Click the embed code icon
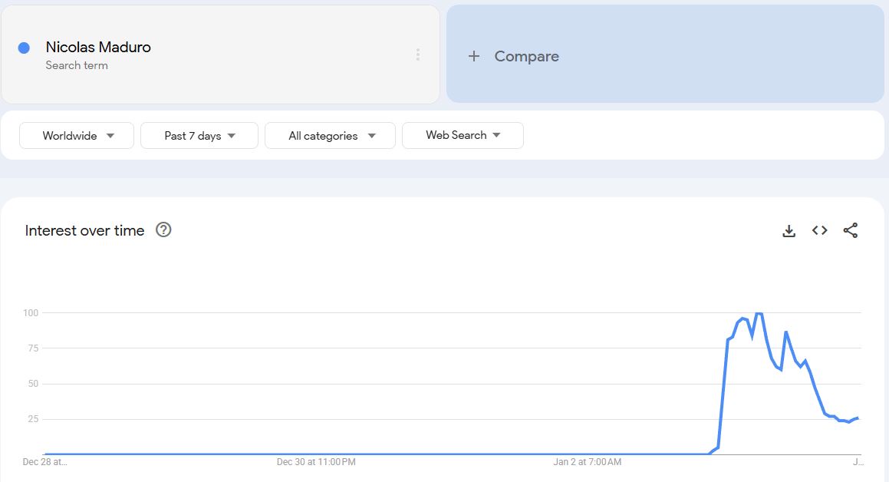The height and width of the screenshot is (482, 889). [x=819, y=230]
